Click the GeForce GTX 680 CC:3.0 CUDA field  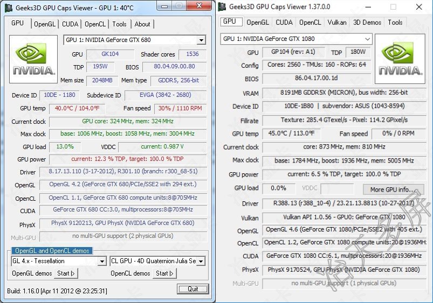coord(123,210)
